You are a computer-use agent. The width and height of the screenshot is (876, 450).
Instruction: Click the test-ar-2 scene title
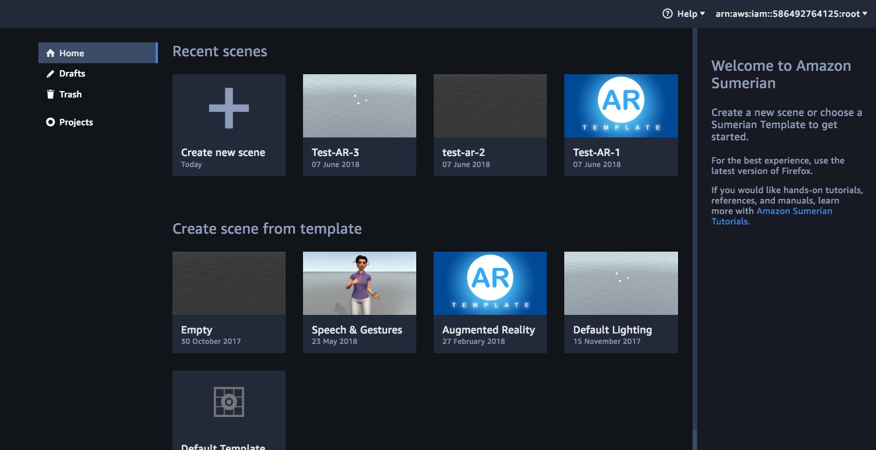[x=463, y=153]
